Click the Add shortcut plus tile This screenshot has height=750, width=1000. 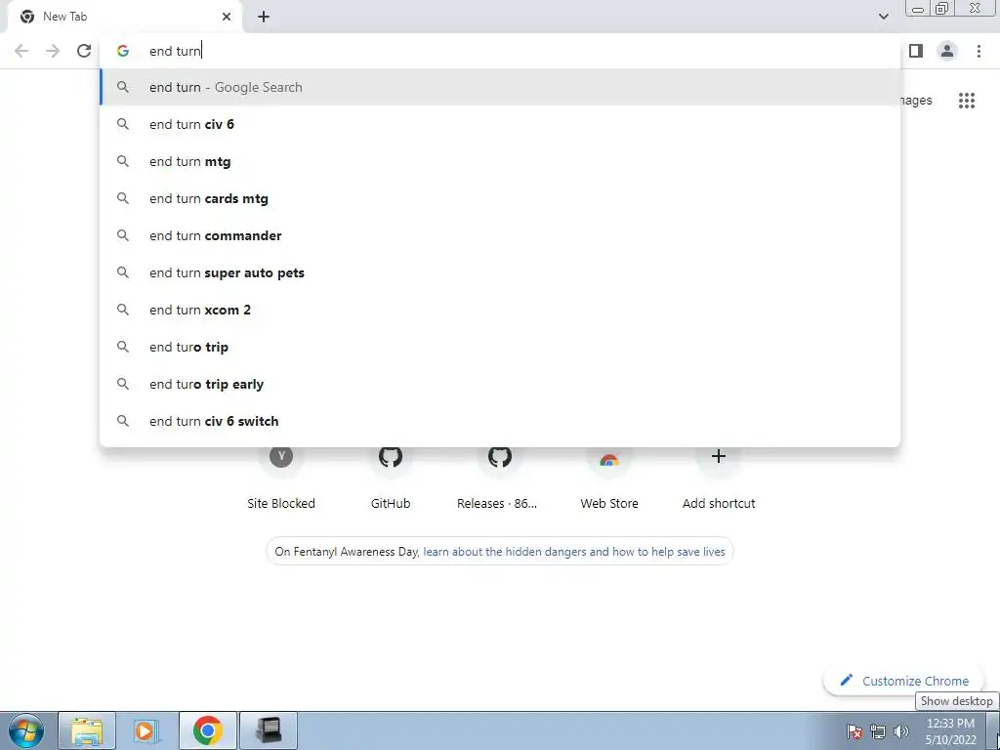719,479
